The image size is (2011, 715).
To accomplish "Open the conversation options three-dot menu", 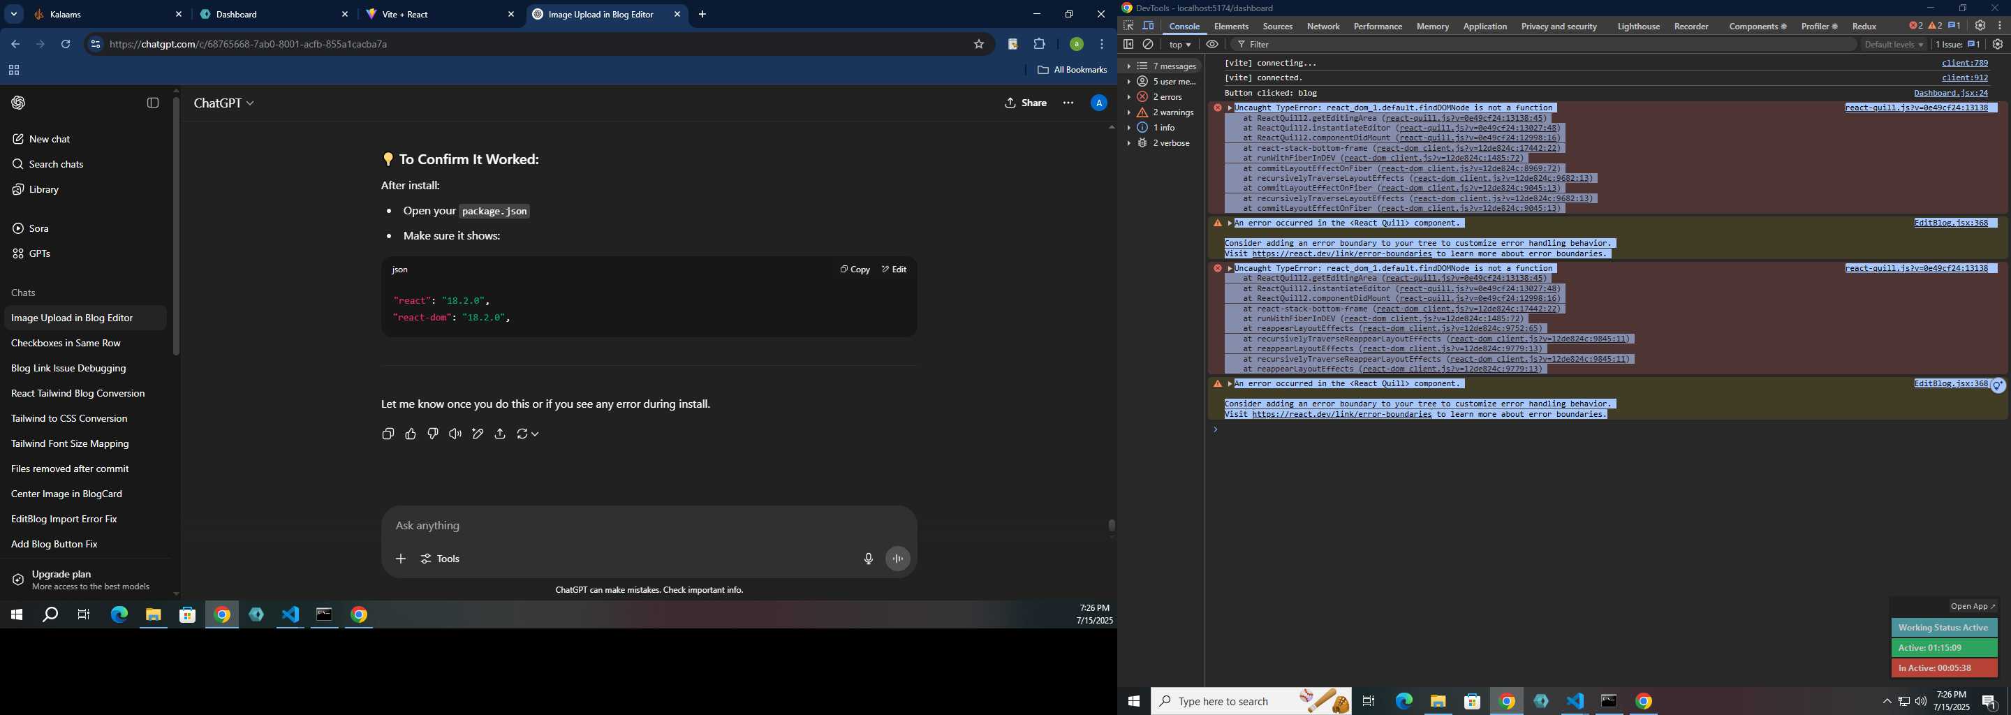I will tap(1068, 103).
